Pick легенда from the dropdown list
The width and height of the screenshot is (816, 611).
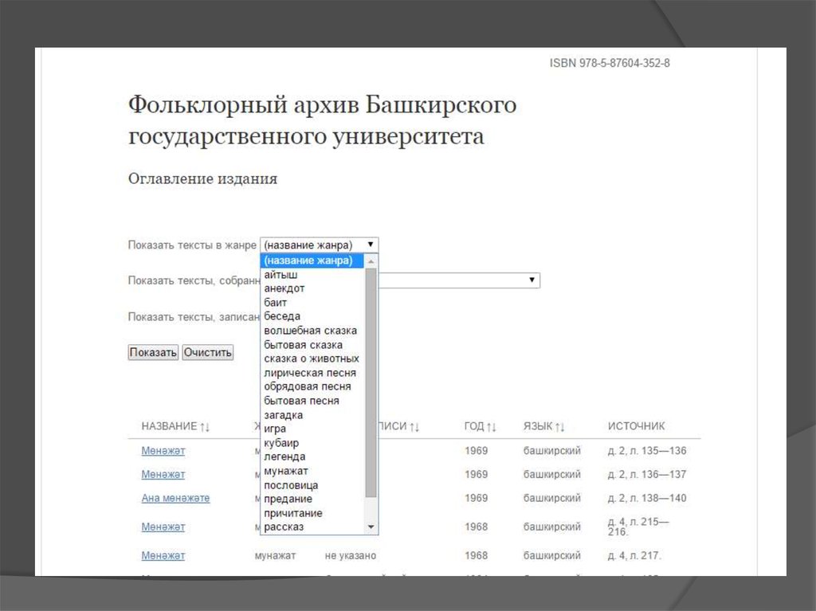[284, 456]
